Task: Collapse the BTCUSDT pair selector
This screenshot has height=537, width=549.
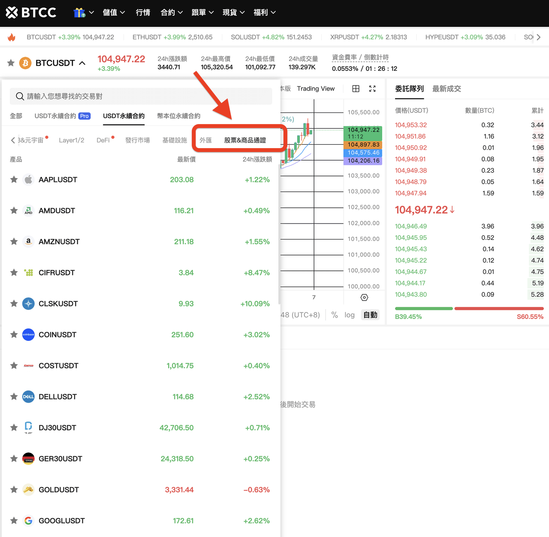Action: pos(82,63)
